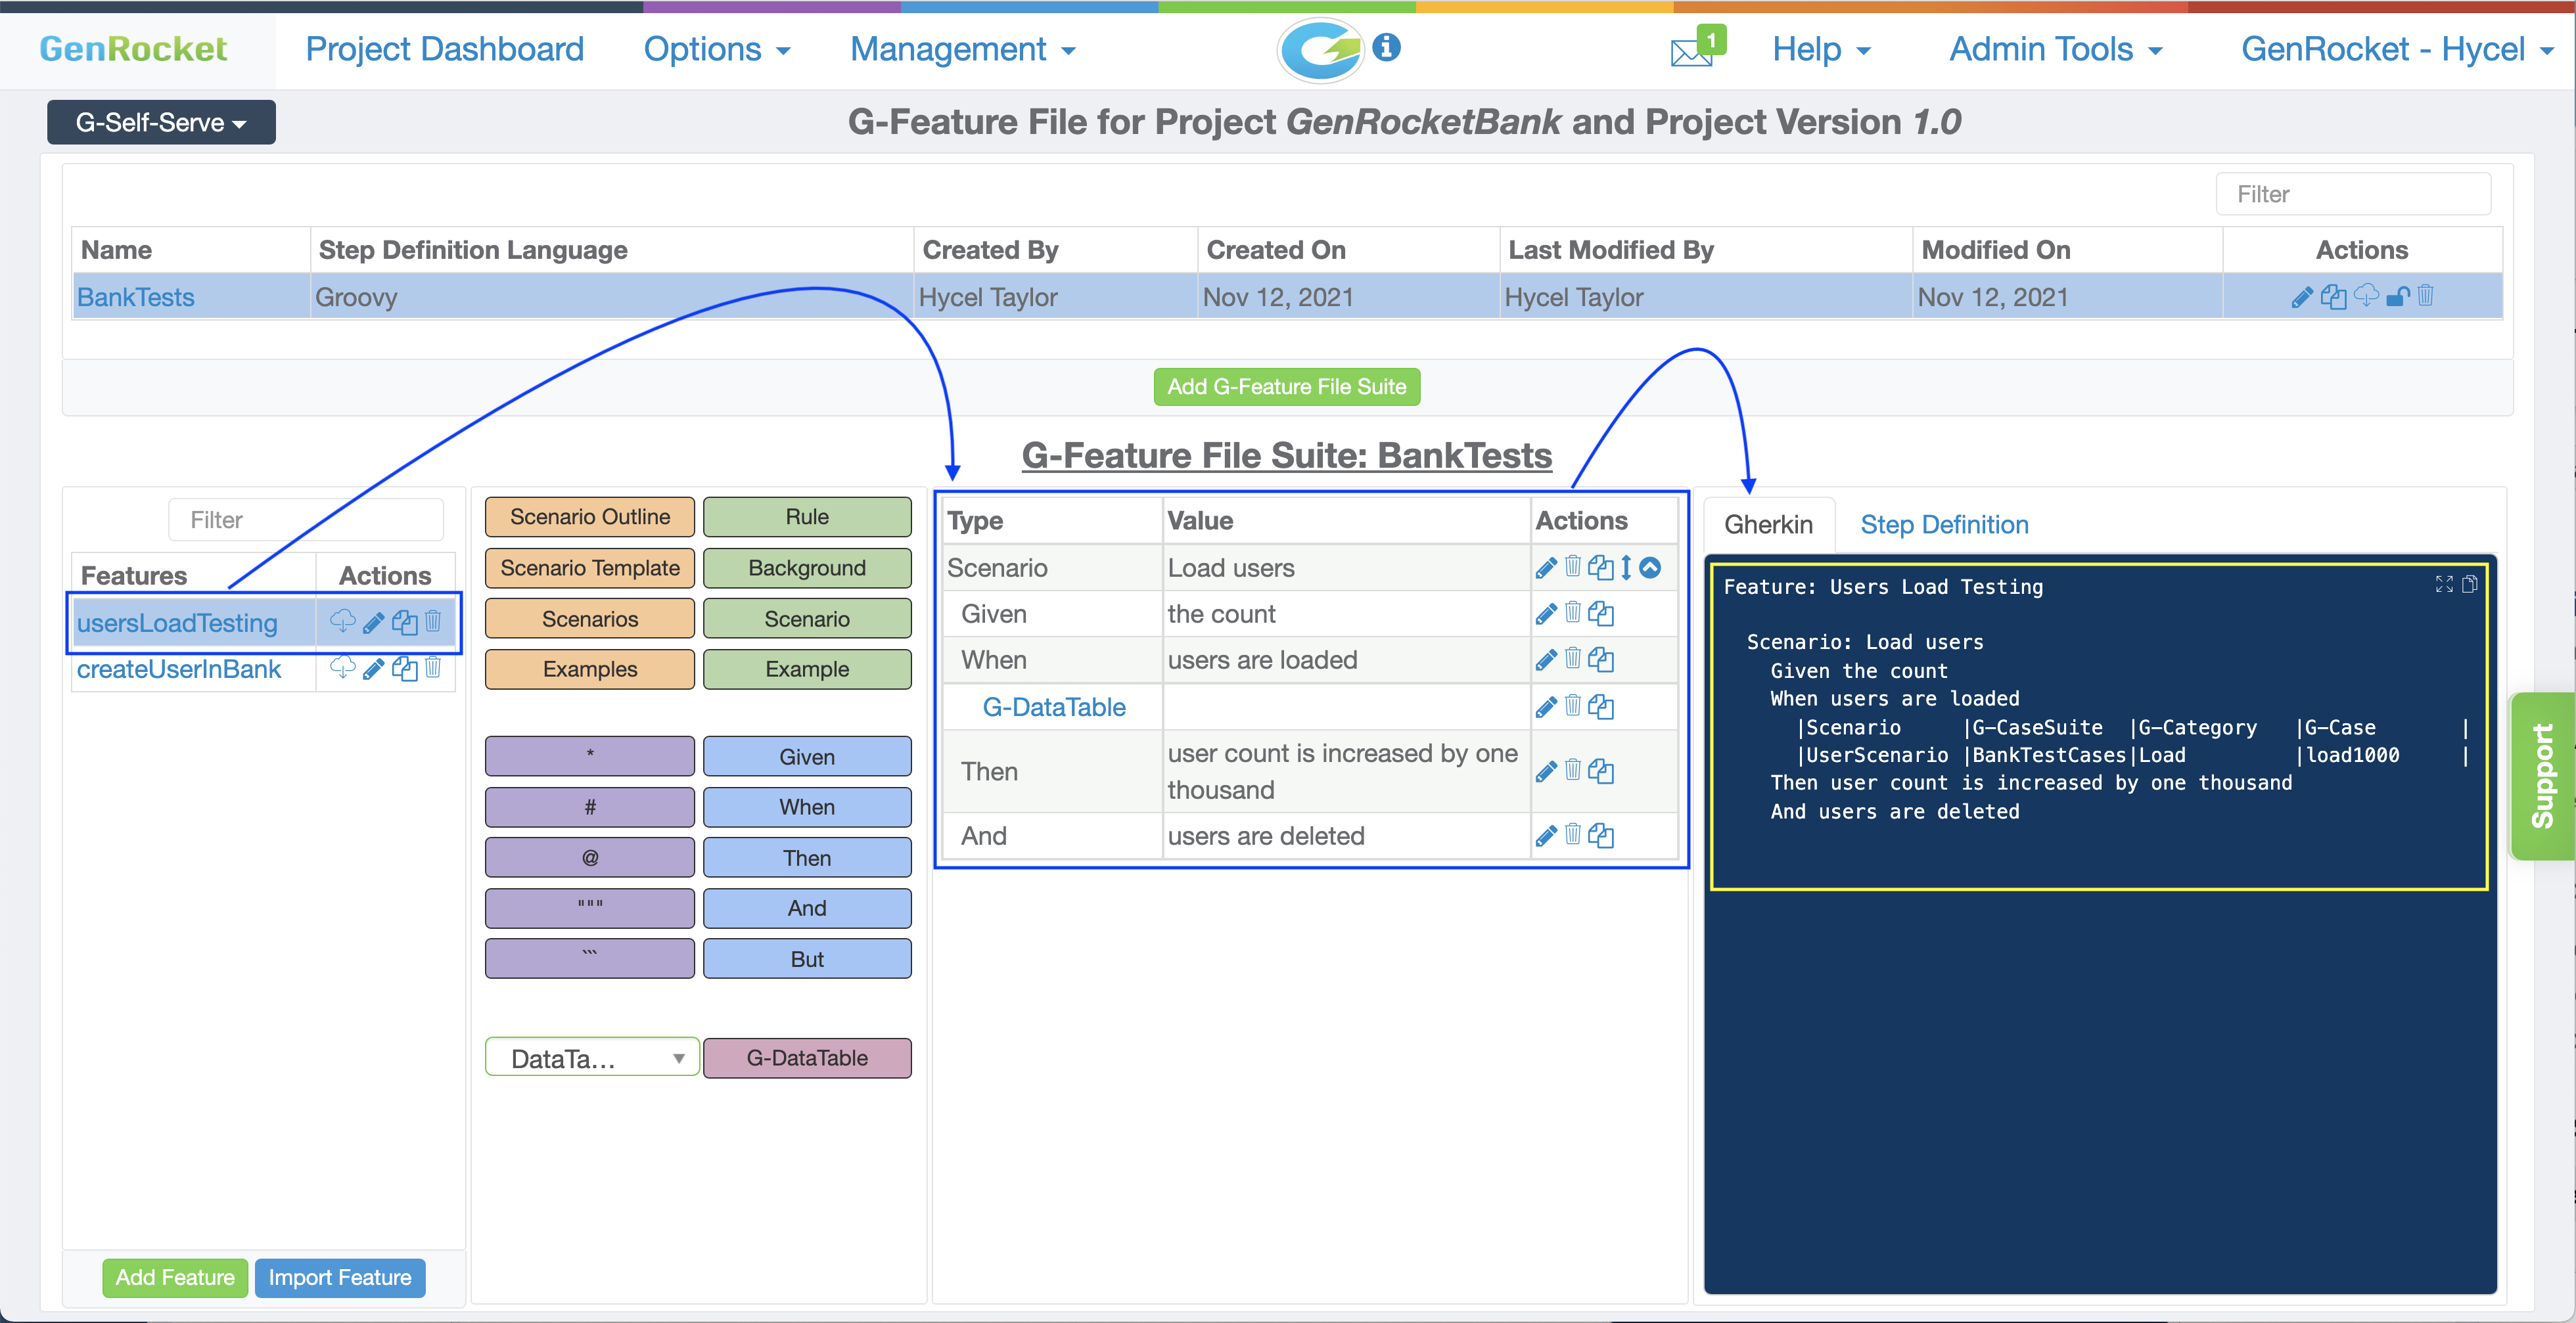Viewport: 2576px width, 1323px height.
Task: Expand Gherkin editor to fullscreen
Action: [x=2444, y=584]
